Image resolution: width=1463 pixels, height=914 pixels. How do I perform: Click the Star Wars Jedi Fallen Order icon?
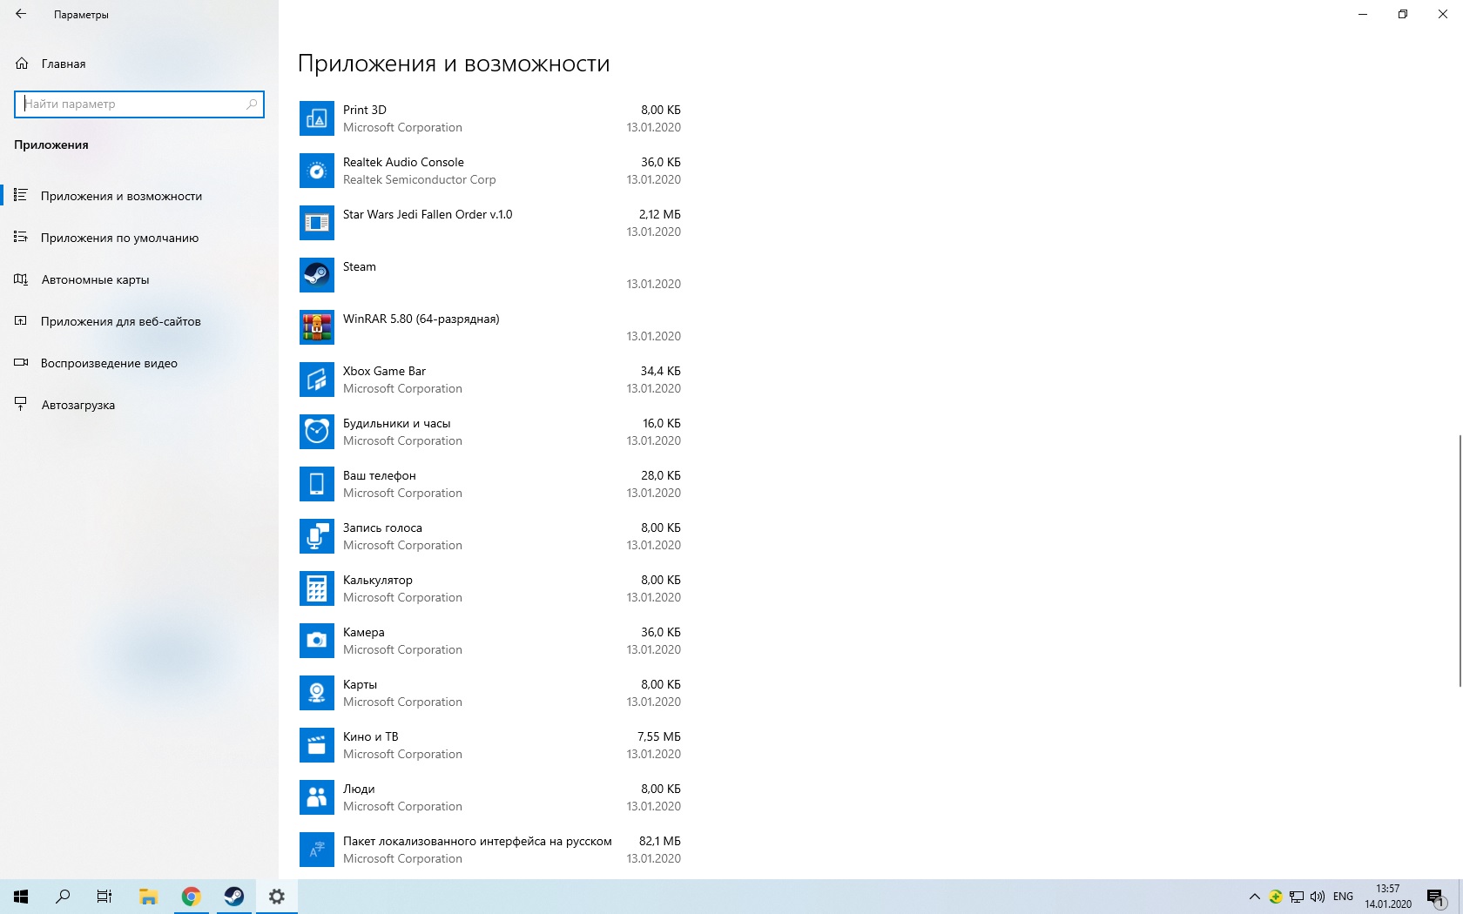(317, 223)
